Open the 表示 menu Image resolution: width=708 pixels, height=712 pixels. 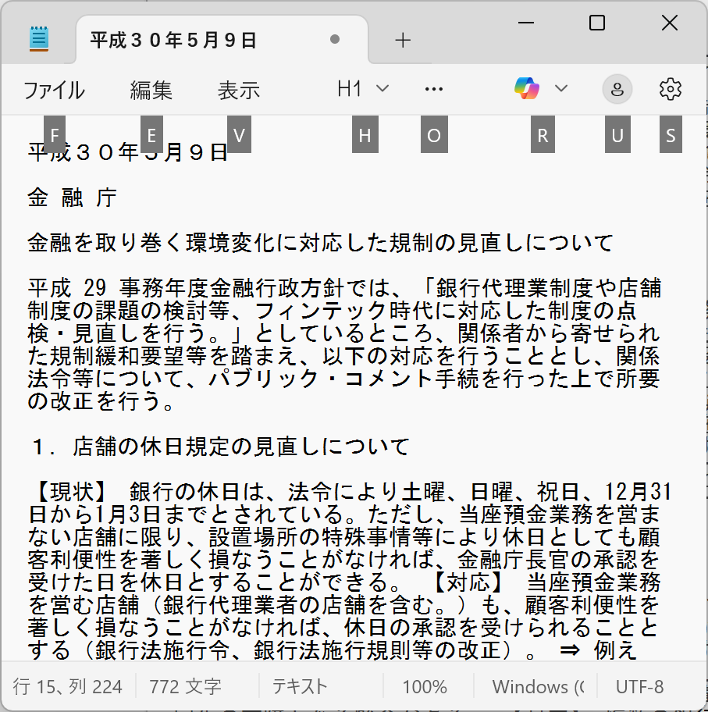tap(238, 91)
